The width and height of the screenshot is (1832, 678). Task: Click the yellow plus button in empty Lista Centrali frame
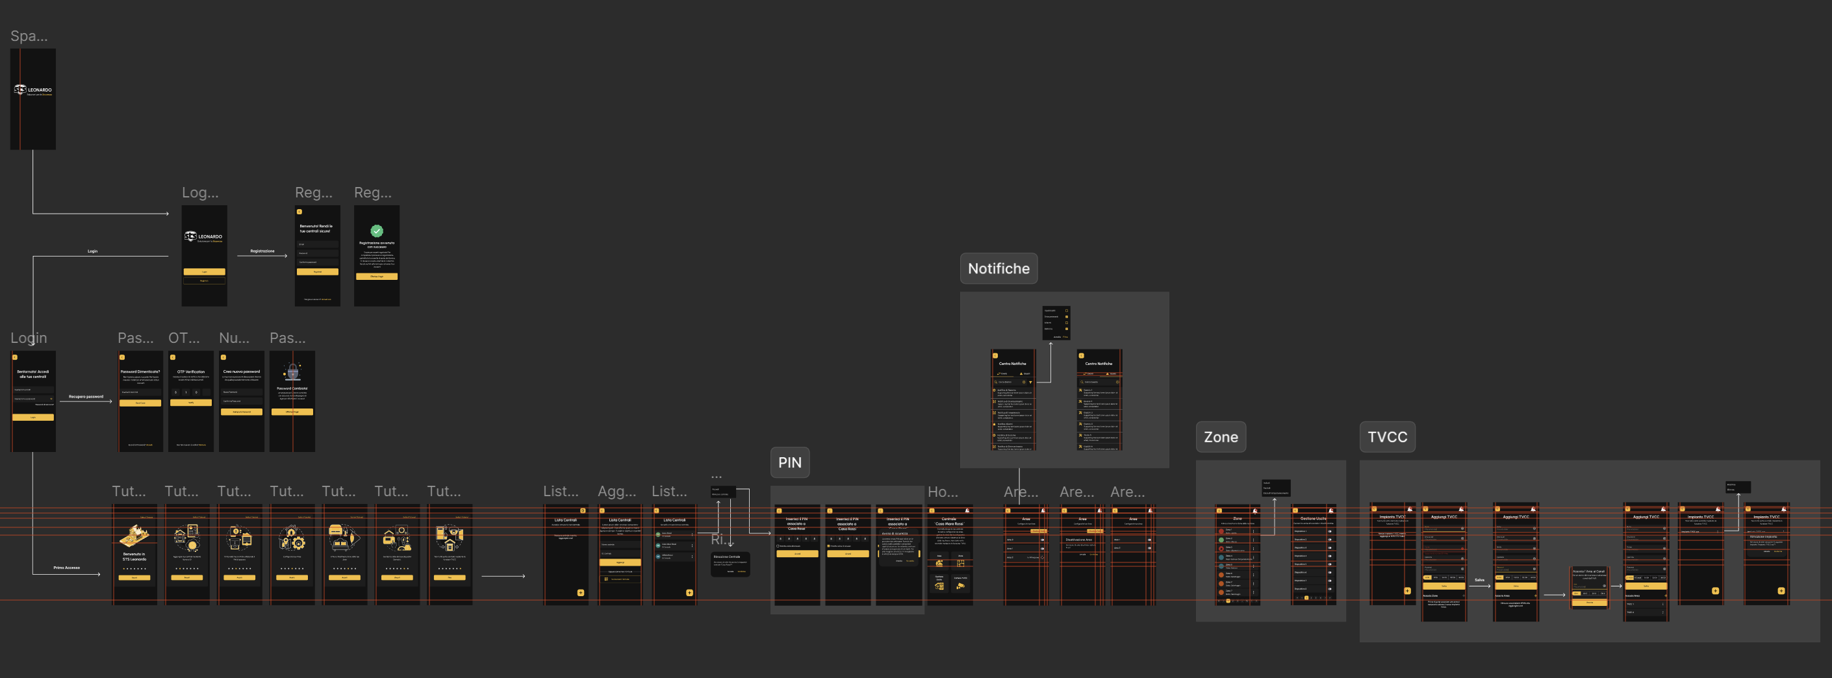coord(580,593)
